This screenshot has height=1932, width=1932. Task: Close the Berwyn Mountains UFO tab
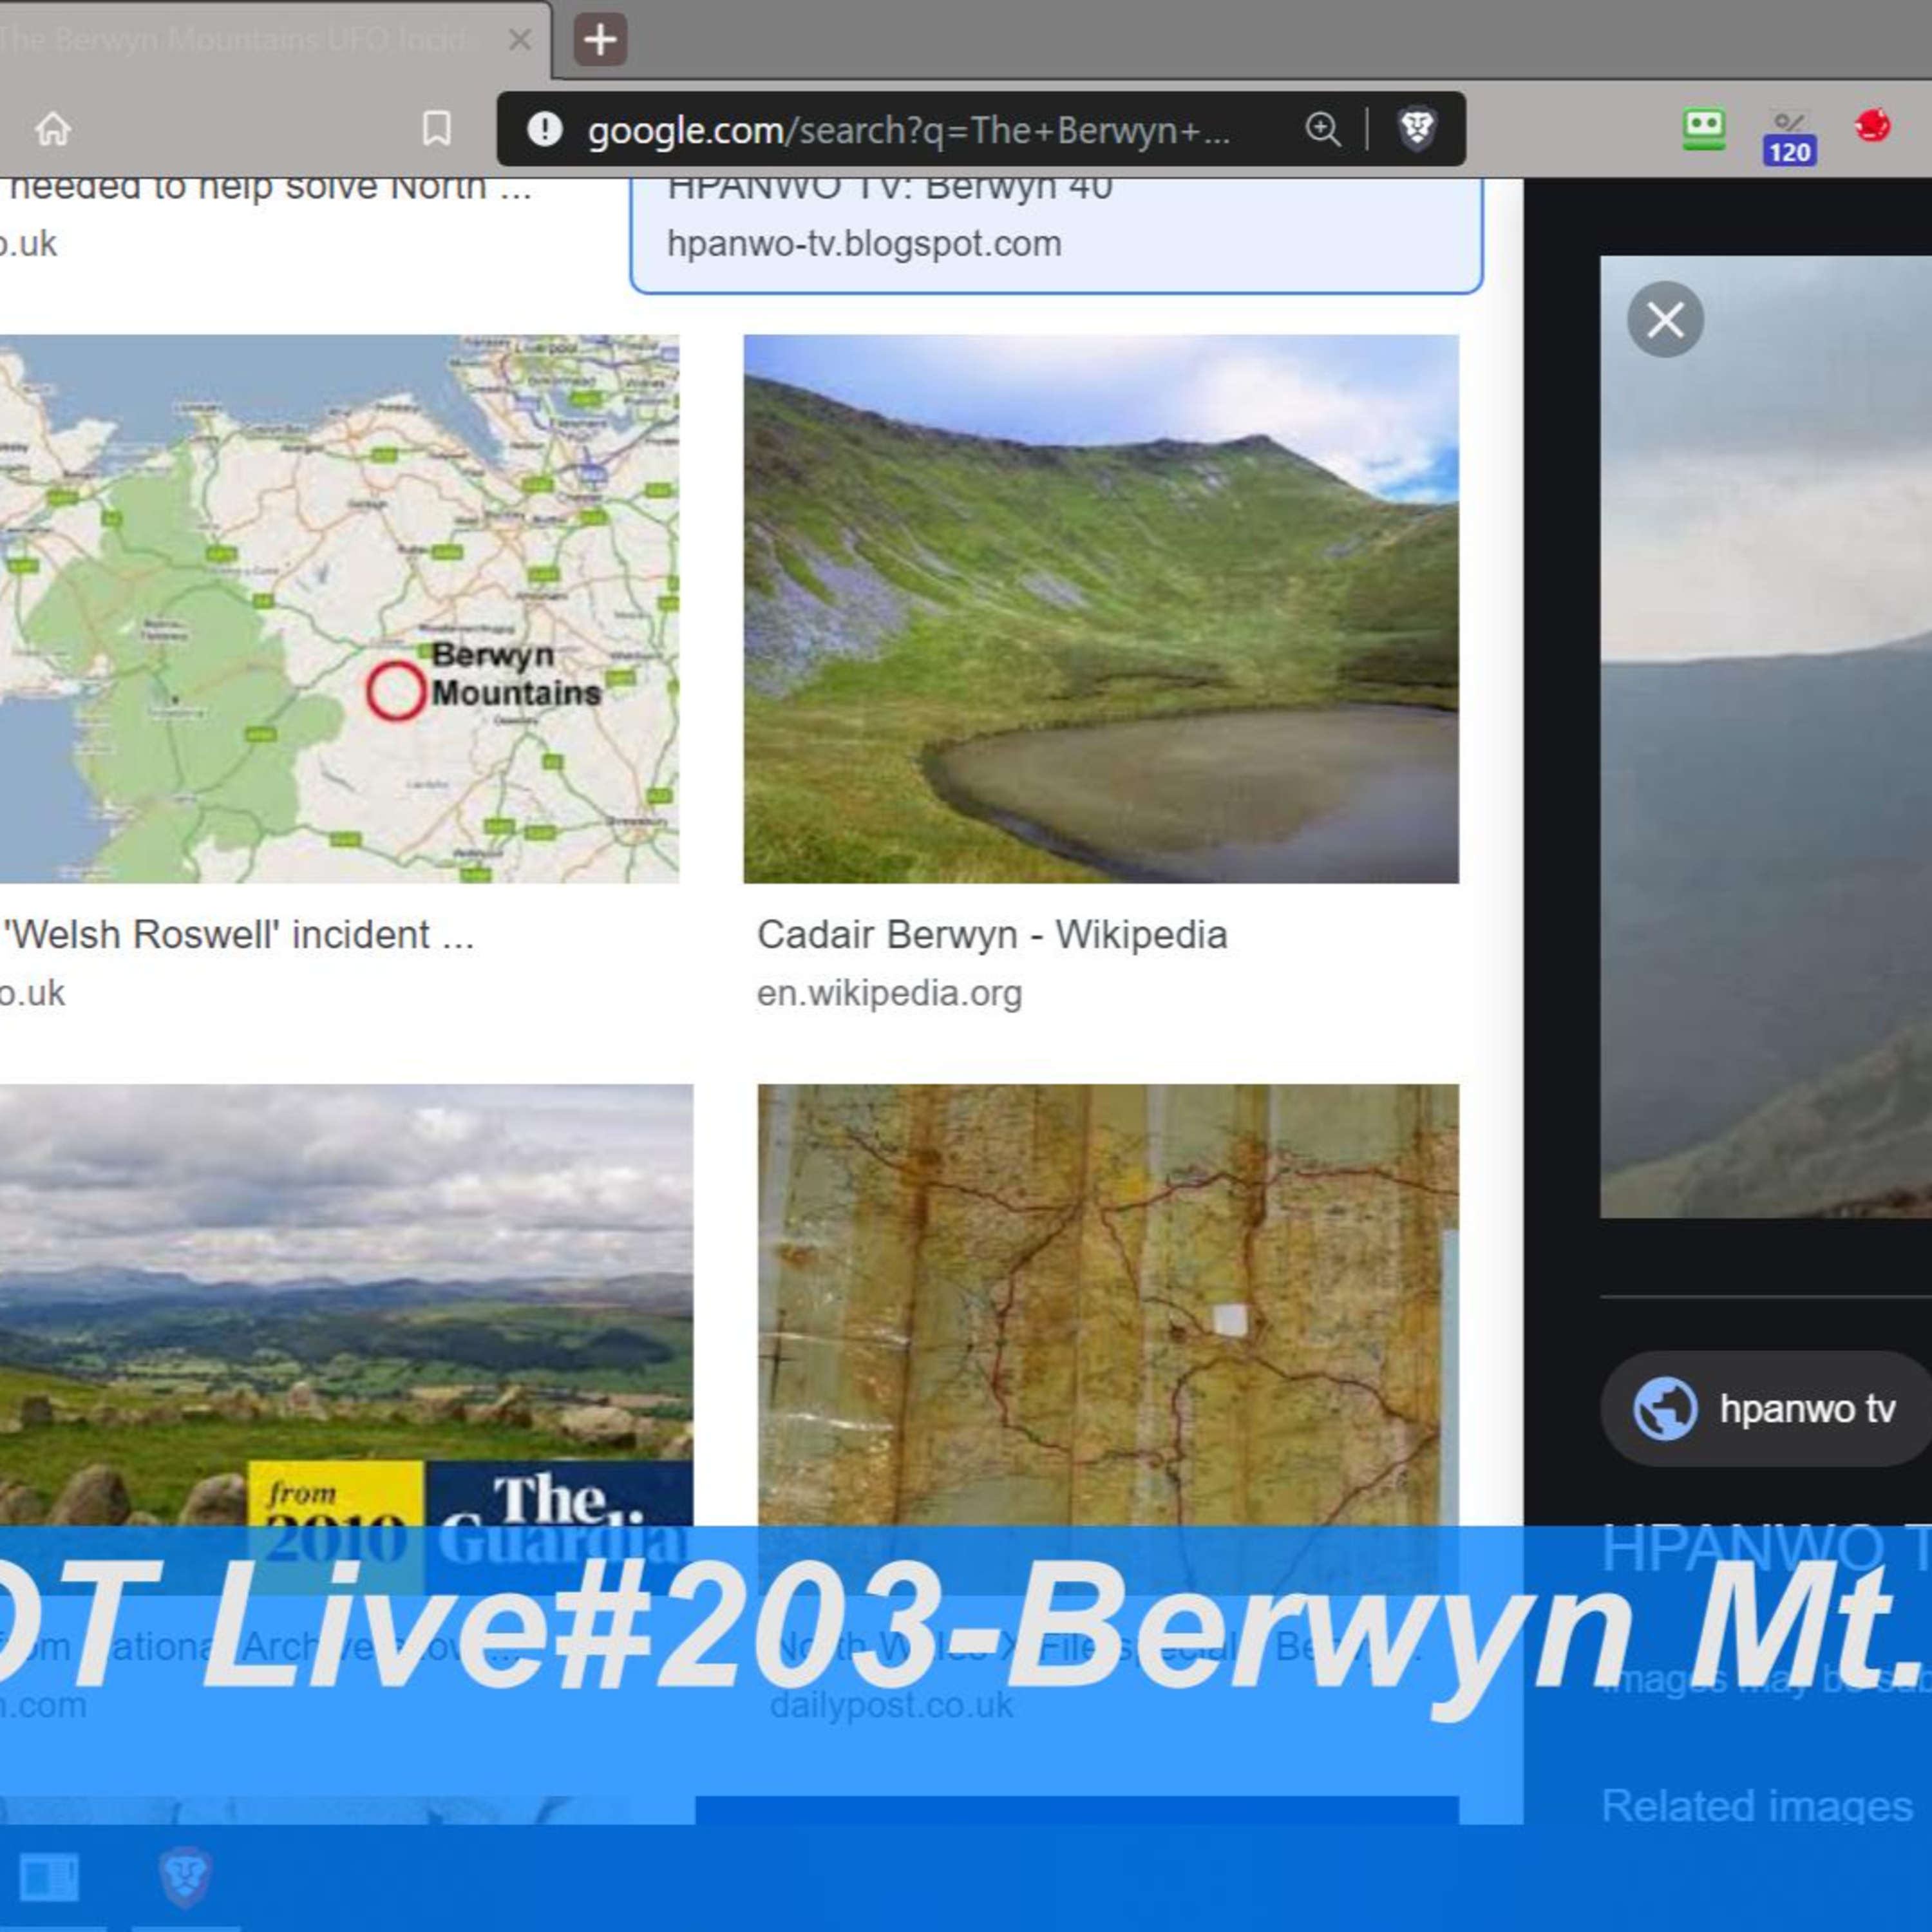point(518,40)
